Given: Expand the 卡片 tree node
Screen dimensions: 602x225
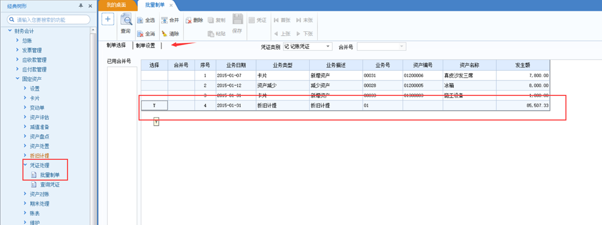Looking at the screenshot, I should 25,98.
